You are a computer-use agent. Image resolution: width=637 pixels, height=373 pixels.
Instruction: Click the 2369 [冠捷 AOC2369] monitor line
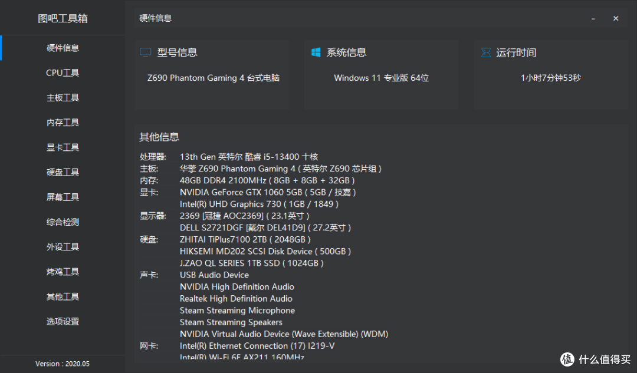[244, 216]
